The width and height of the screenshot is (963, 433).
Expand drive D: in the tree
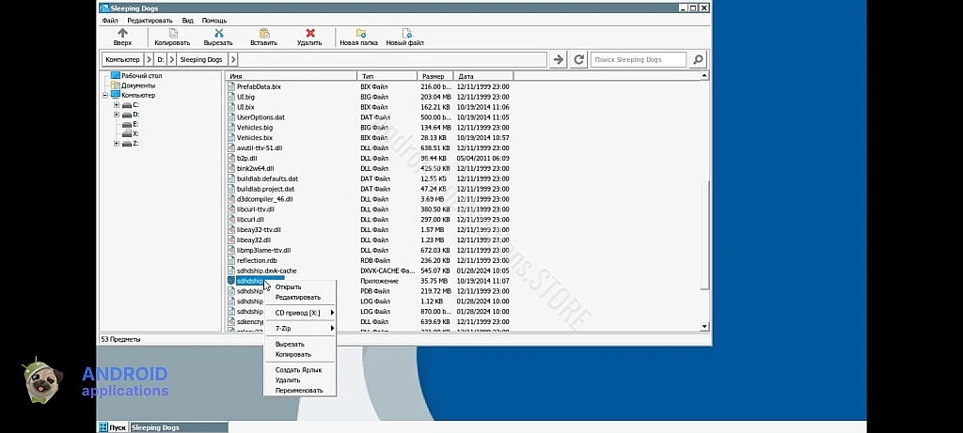click(x=117, y=115)
